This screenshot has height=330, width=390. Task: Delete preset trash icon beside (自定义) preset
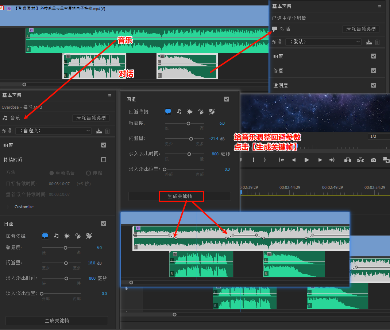click(108, 131)
